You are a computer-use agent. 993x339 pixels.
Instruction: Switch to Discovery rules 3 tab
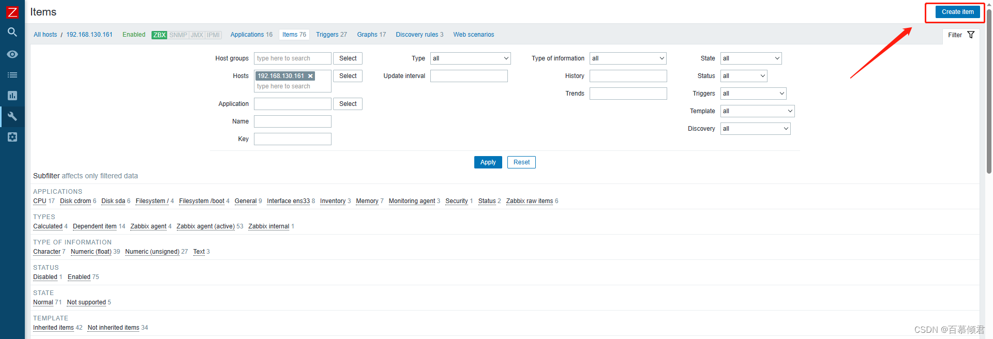point(419,35)
